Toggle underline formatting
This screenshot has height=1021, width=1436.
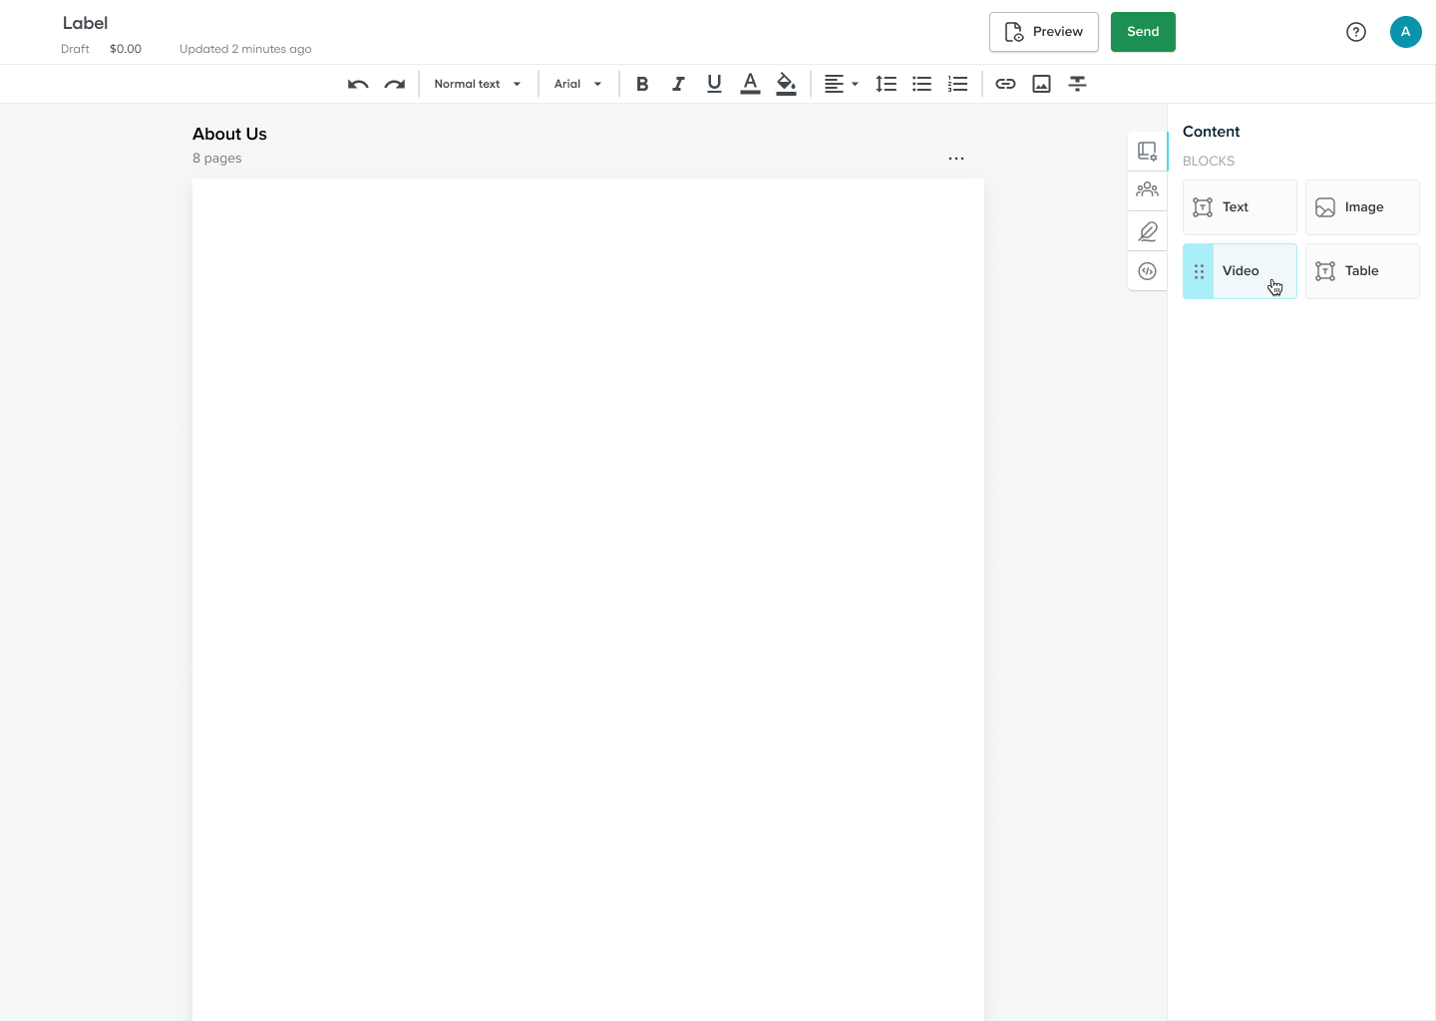coord(714,84)
